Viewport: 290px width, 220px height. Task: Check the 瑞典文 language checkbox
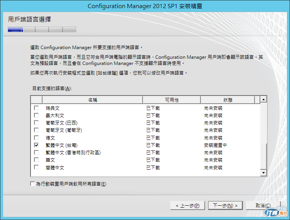[36, 108]
